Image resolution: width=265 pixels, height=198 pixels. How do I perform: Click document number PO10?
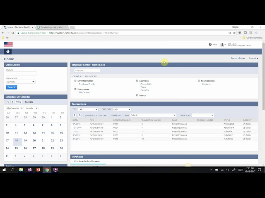click(116, 139)
